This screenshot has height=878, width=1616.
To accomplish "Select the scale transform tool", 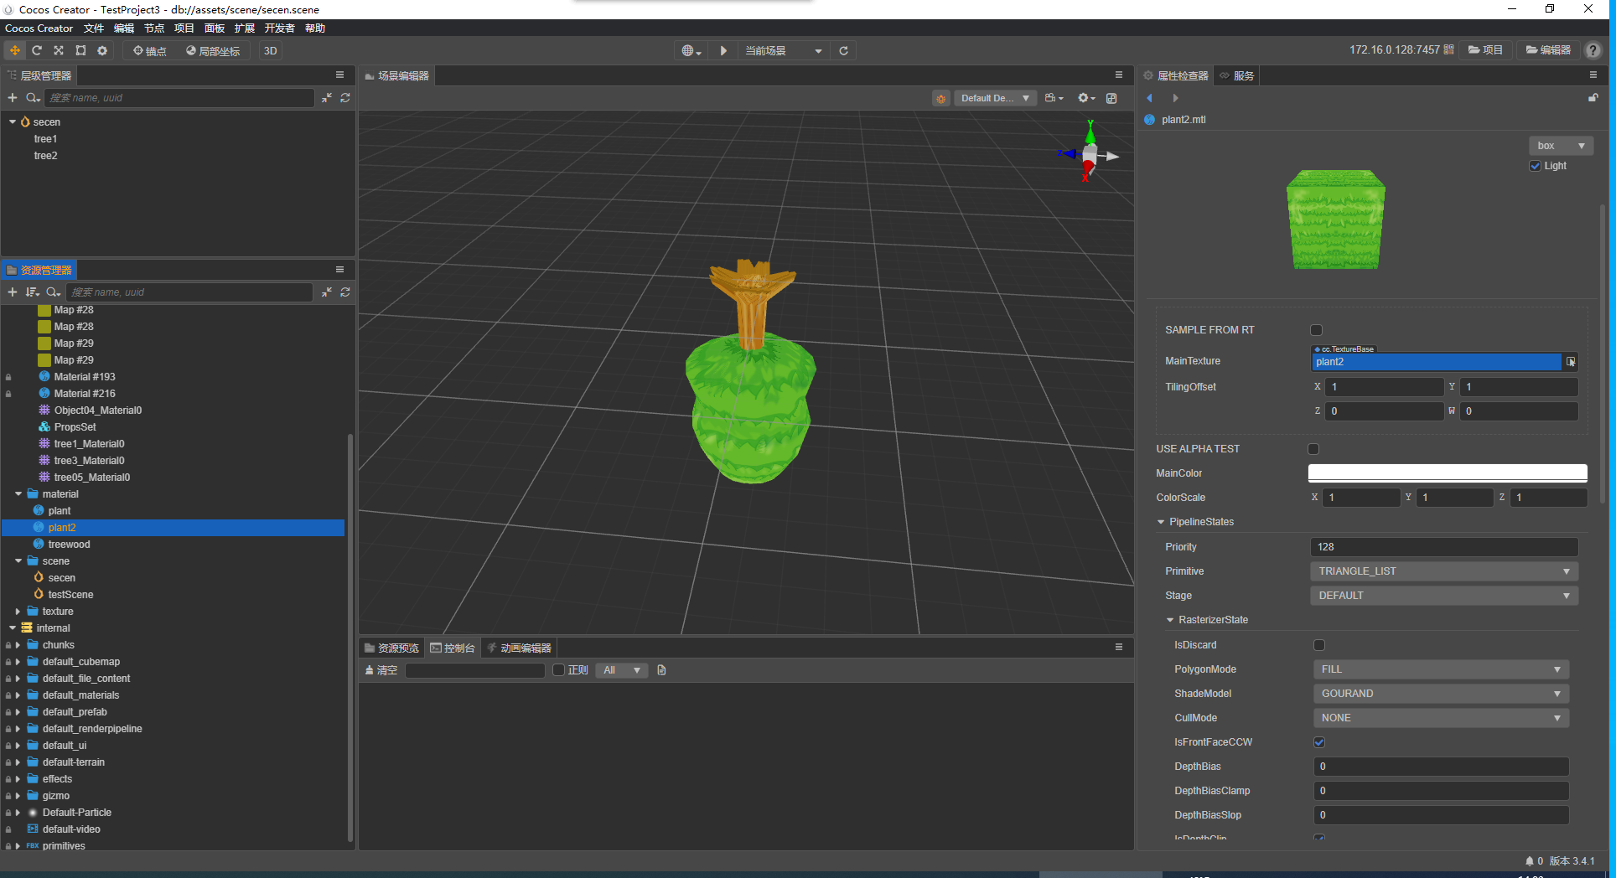I will [x=59, y=50].
